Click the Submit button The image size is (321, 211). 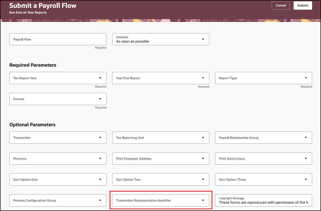(x=303, y=5)
